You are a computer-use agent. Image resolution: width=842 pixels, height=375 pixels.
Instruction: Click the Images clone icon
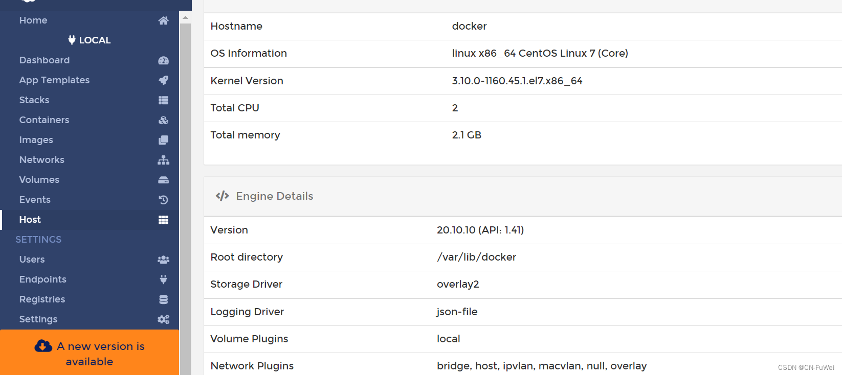pos(163,140)
